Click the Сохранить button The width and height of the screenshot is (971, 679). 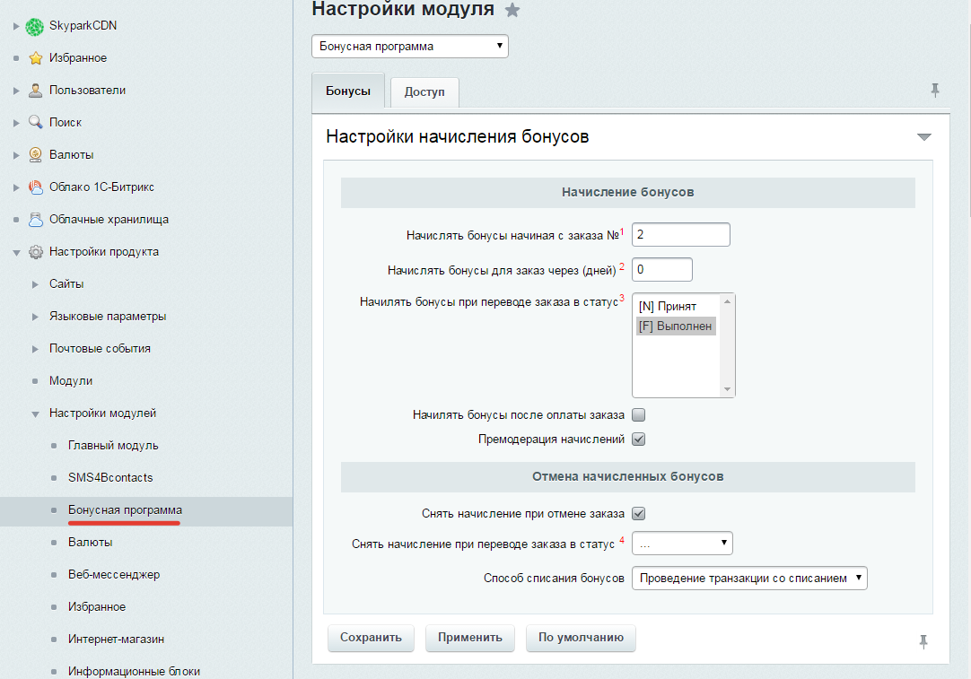pyautogui.click(x=370, y=638)
